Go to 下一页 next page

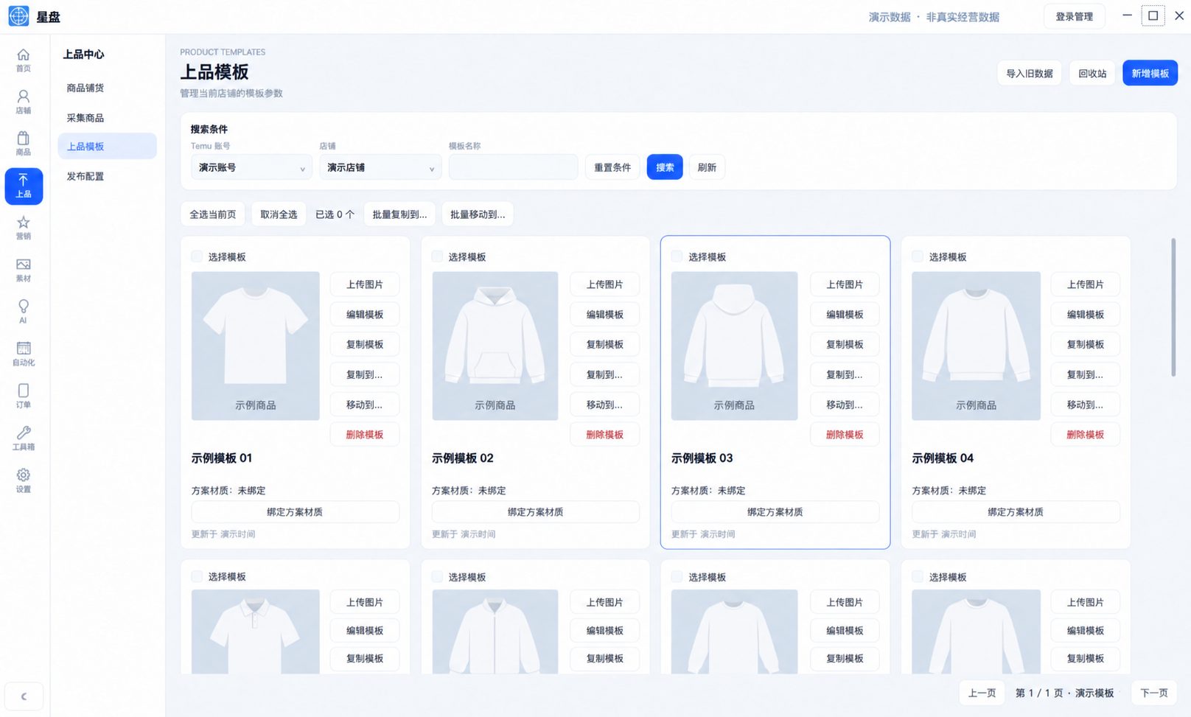pos(1154,693)
